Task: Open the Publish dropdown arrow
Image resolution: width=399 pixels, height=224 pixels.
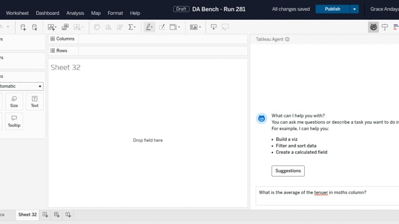Action: pyautogui.click(x=354, y=9)
